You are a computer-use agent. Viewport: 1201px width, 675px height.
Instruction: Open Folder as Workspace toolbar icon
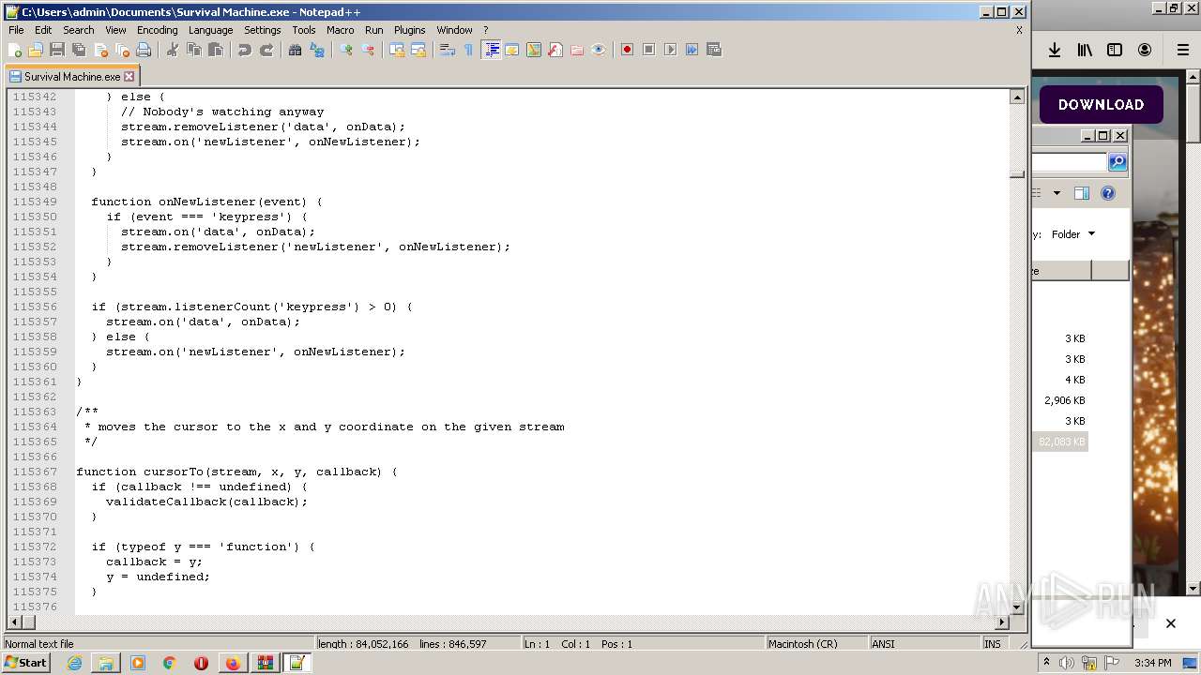click(x=577, y=50)
